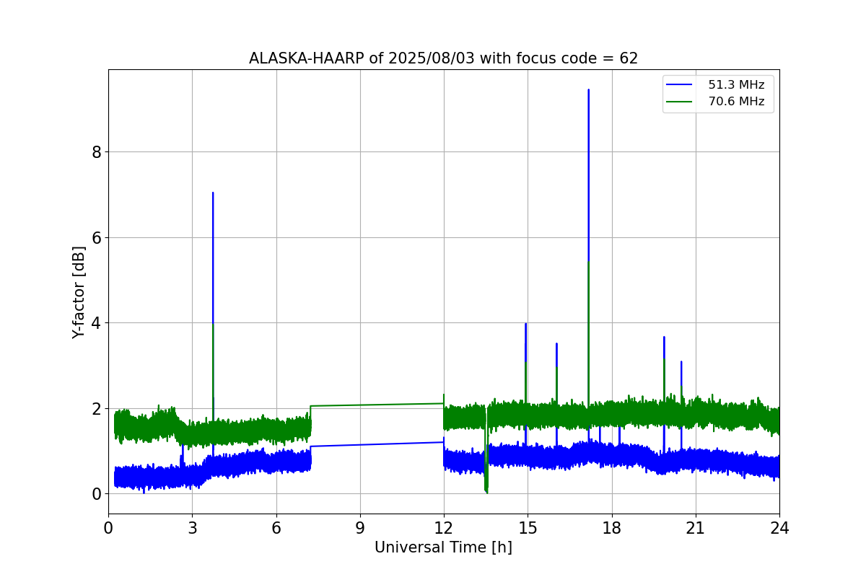Select the 51.3 MHz legend label
Image resolution: width=866 pixels, height=577 pixels.
coord(736,85)
